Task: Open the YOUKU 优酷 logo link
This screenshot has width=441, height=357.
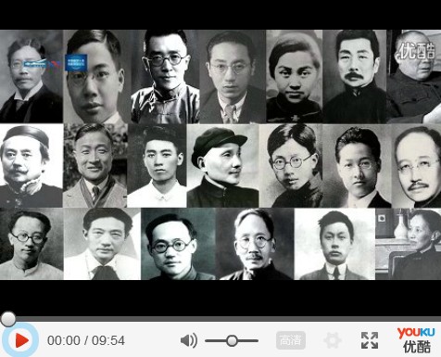Action: click(x=416, y=339)
